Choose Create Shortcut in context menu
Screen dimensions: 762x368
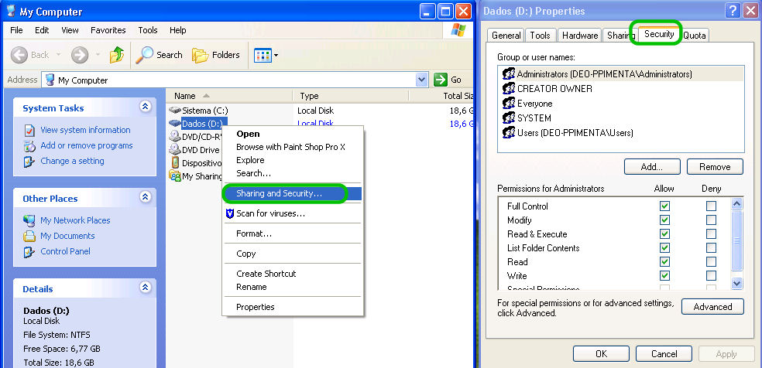[292, 274]
